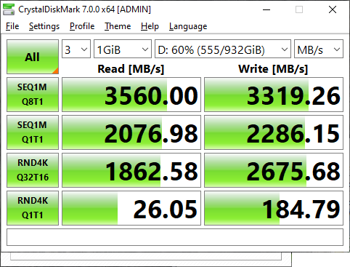Screen dimensions: 350x267
Task: Open the drive selector showing D: 60%
Action: tap(223, 49)
